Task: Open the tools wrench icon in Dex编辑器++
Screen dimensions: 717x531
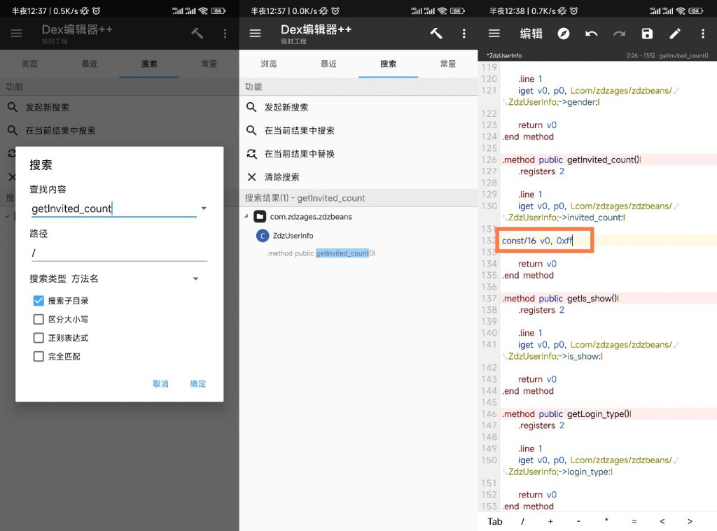Action: tap(436, 33)
